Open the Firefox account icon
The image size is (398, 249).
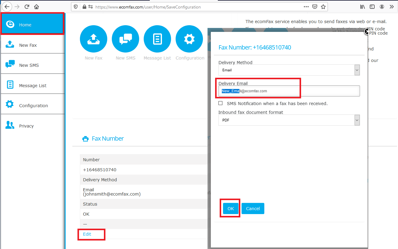click(382, 7)
